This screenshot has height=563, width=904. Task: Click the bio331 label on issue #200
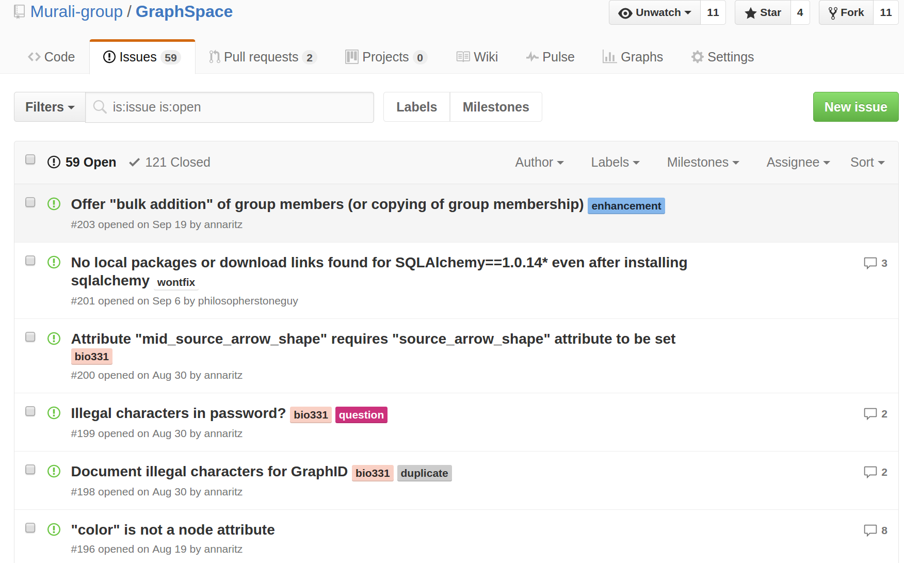(x=92, y=357)
